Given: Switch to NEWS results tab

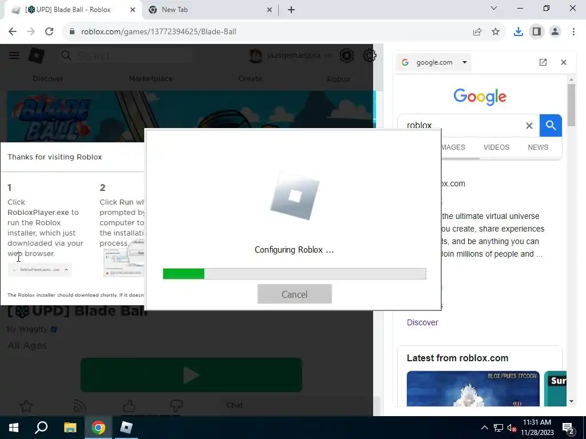Looking at the screenshot, I should pos(538,147).
